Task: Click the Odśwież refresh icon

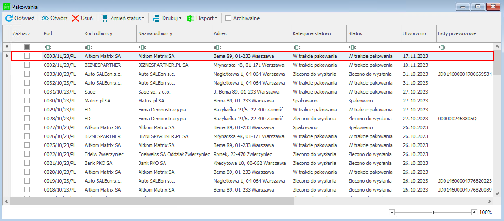Action: [8, 18]
